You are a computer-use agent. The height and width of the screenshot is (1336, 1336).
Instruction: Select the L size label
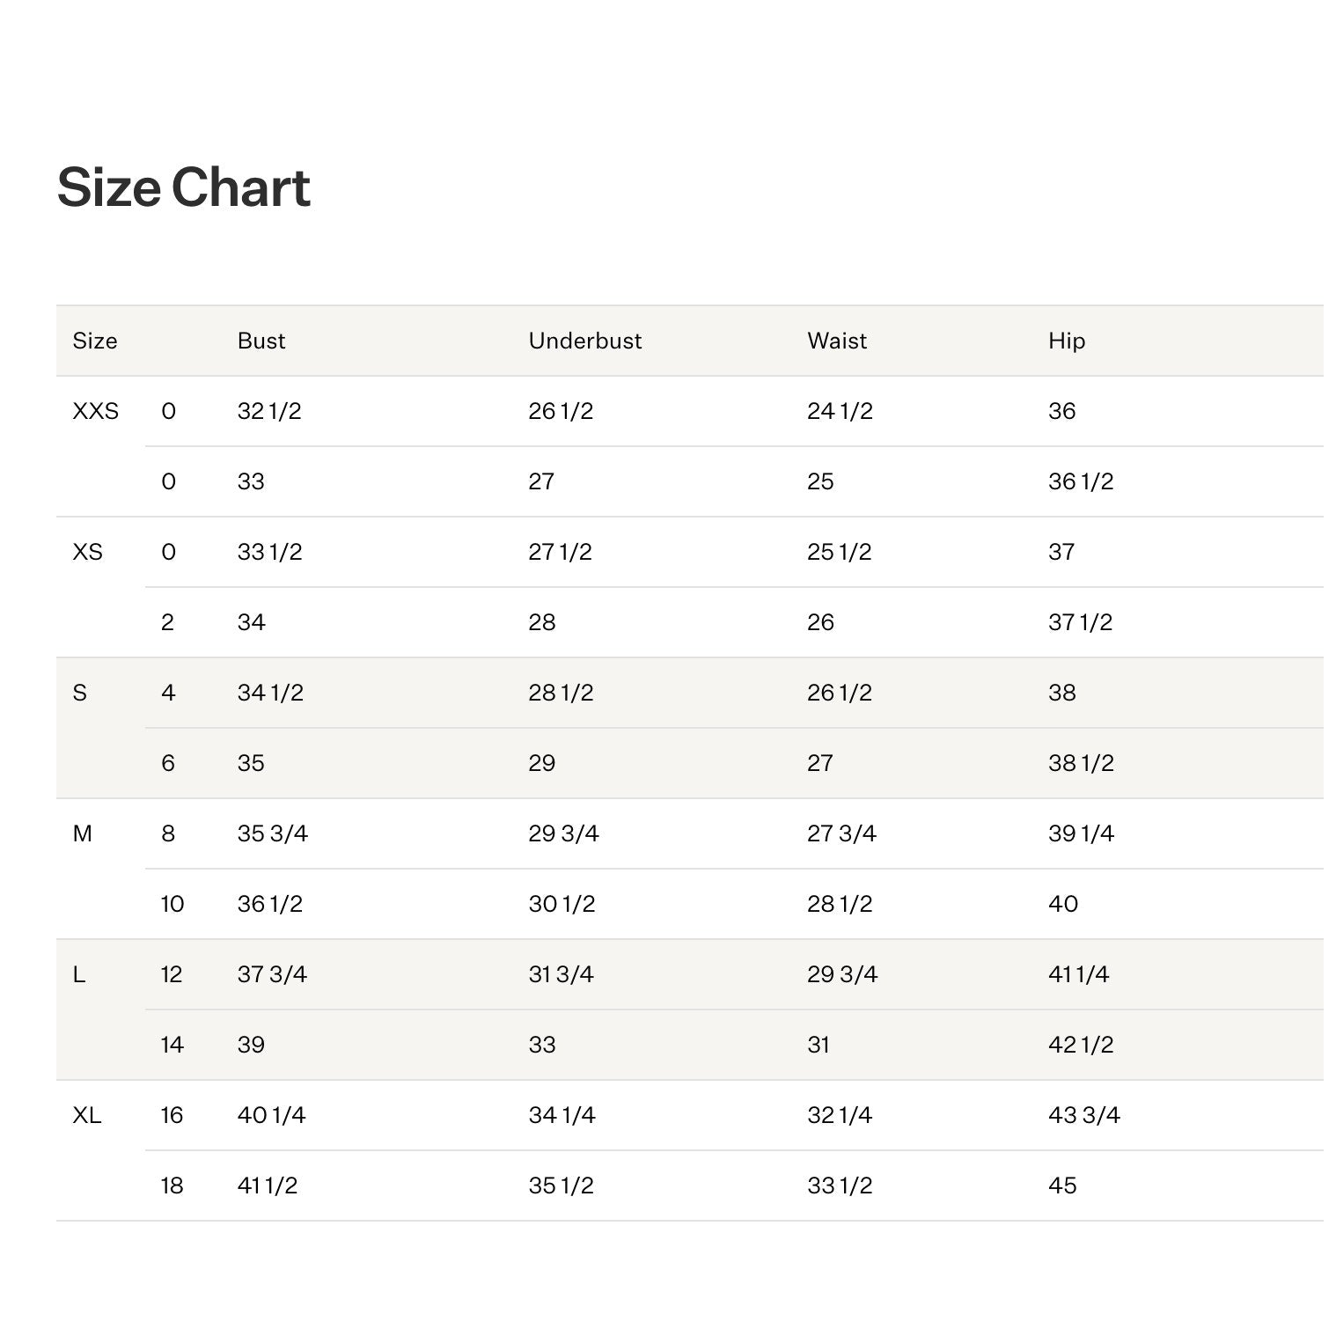click(x=79, y=974)
